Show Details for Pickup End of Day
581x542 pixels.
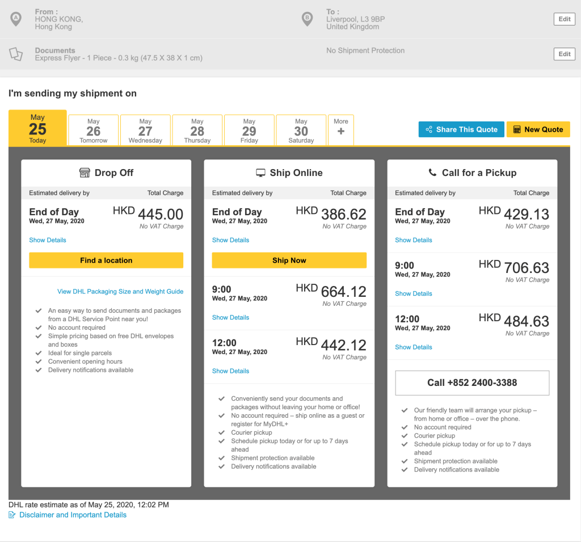pos(414,240)
